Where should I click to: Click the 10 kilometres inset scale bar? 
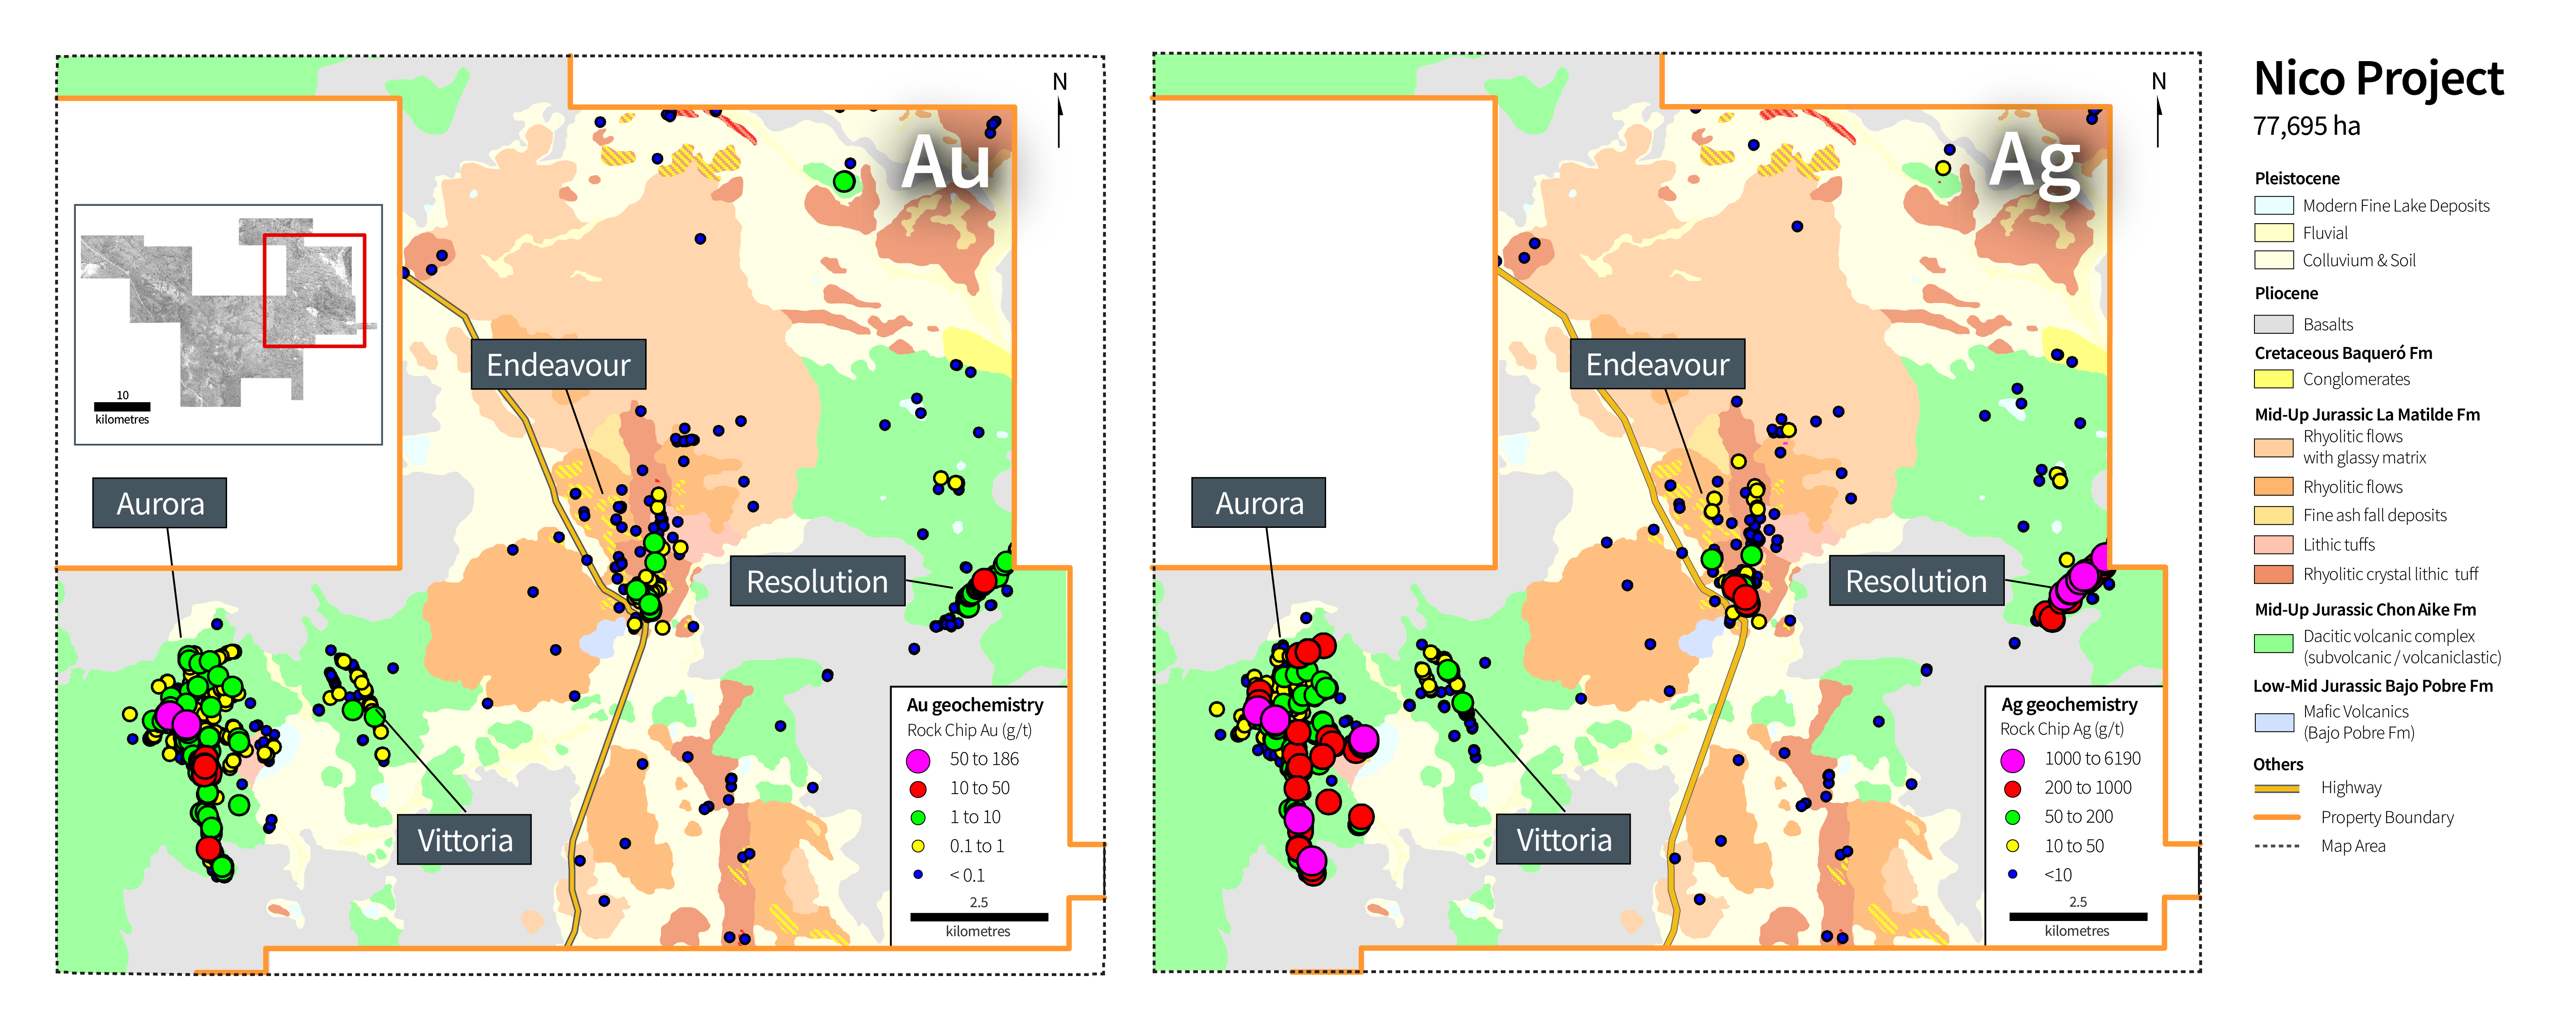(122, 407)
